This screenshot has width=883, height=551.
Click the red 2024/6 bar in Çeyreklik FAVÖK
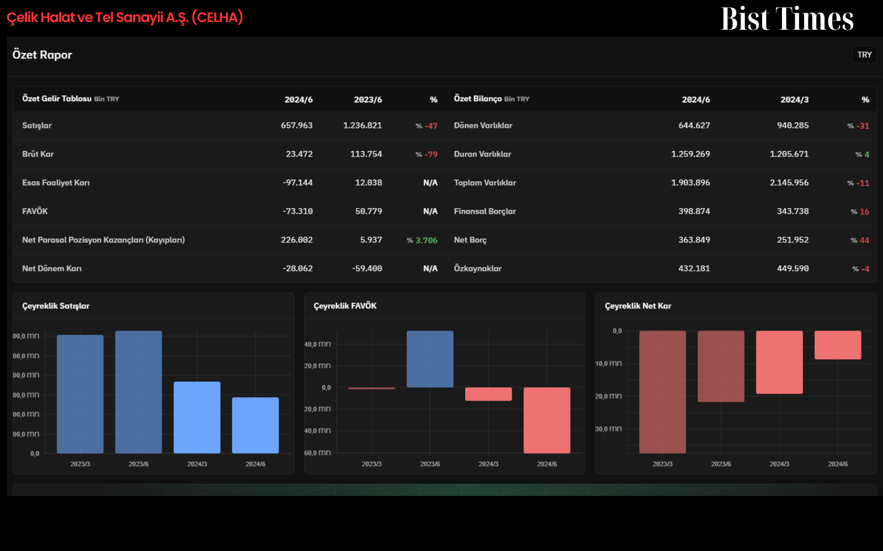(547, 420)
